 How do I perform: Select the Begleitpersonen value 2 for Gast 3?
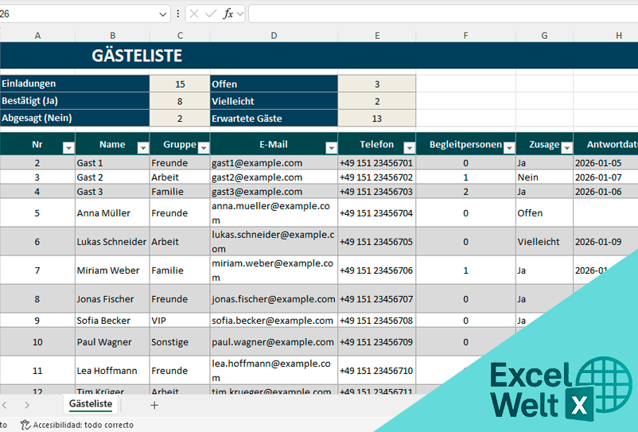click(x=465, y=192)
